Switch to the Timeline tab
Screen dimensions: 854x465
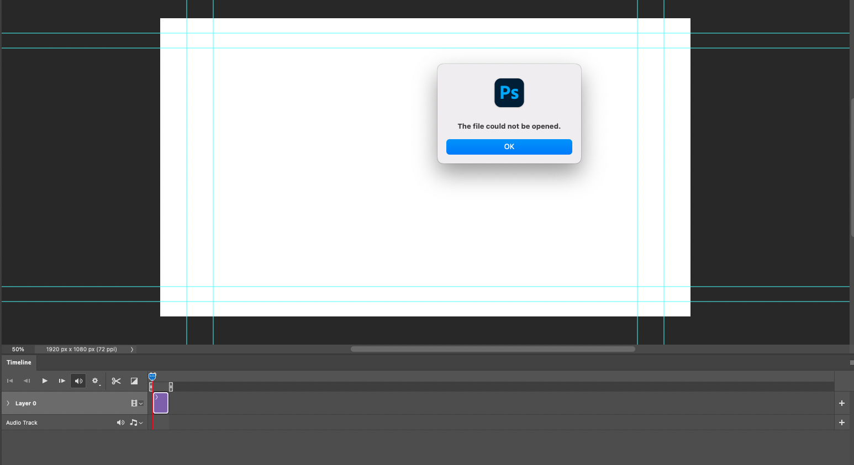[x=19, y=362]
